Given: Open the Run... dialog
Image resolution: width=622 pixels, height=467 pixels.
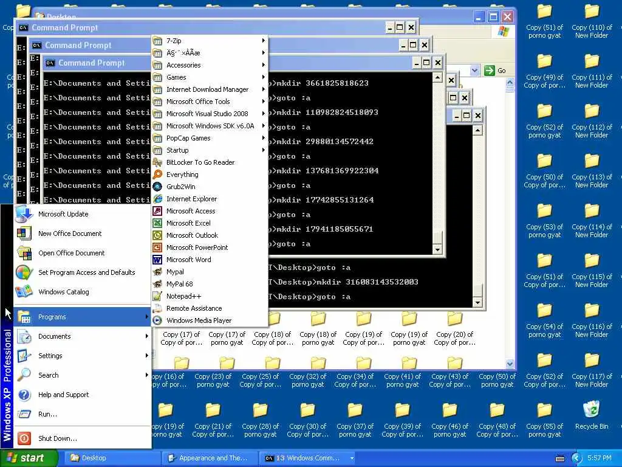Looking at the screenshot, I should (x=82, y=414).
